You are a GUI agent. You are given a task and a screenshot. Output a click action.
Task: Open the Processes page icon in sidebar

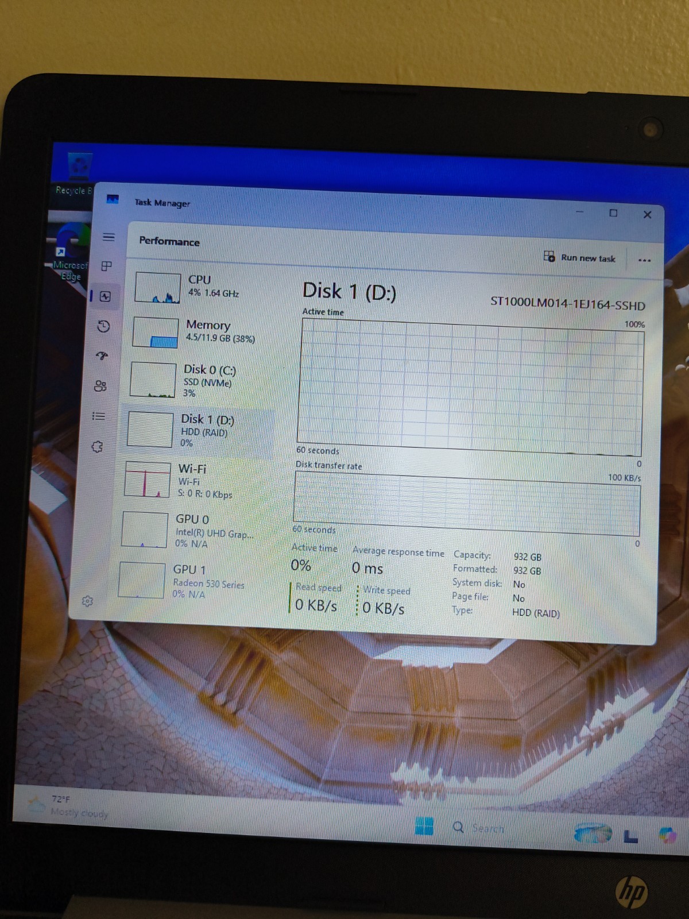pos(107,266)
